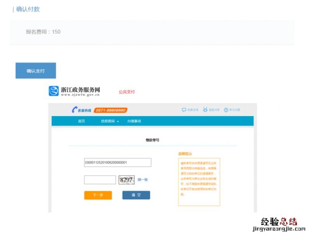This screenshot has height=236, width=311.
Task: Click the 确认支付 button
Action: tap(36, 70)
